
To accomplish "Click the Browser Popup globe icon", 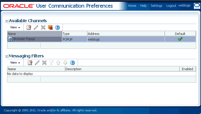I will point(10,39).
